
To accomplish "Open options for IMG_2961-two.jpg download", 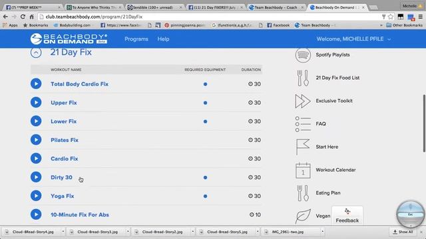I will coord(322,232).
